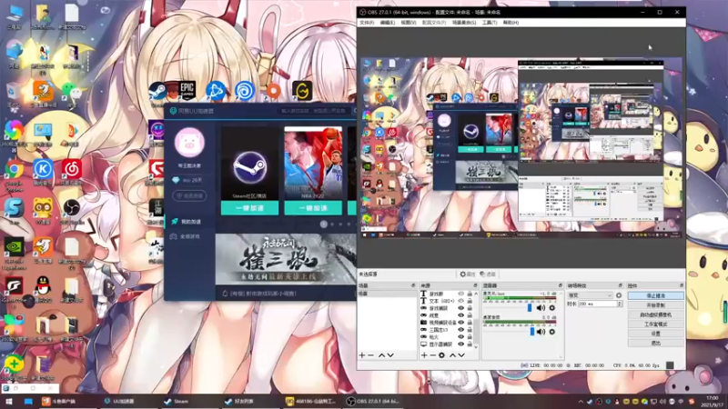Launch the Ubisoft Connect desktop shortcut

(245, 91)
